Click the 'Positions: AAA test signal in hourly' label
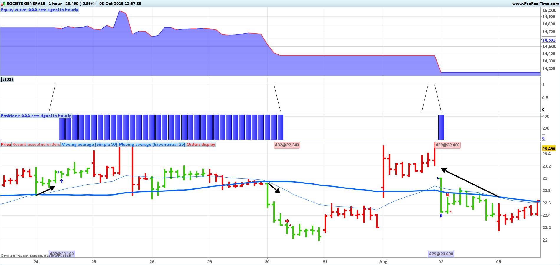The image size is (560, 265). coord(36,116)
